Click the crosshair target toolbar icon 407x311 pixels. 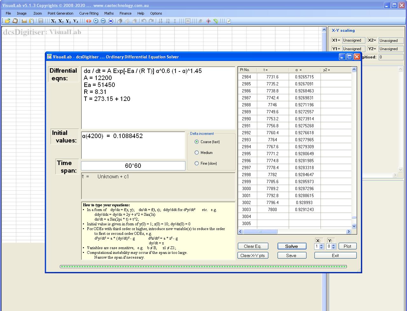208,21
